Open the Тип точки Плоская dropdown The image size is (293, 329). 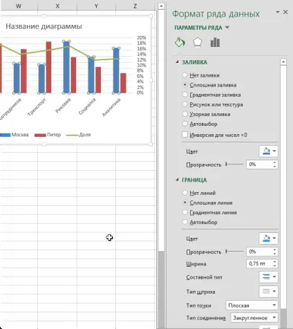point(252,305)
